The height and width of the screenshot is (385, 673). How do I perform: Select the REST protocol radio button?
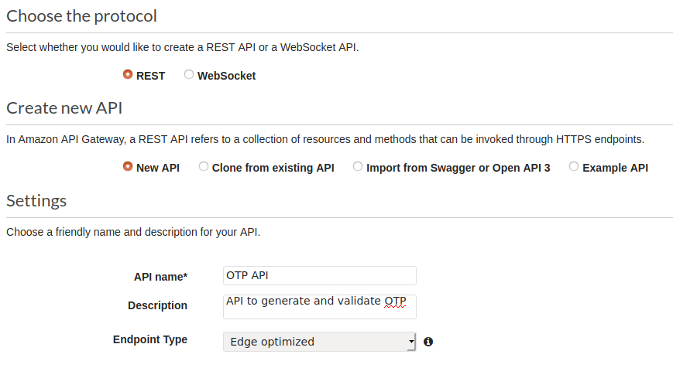pyautogui.click(x=128, y=75)
